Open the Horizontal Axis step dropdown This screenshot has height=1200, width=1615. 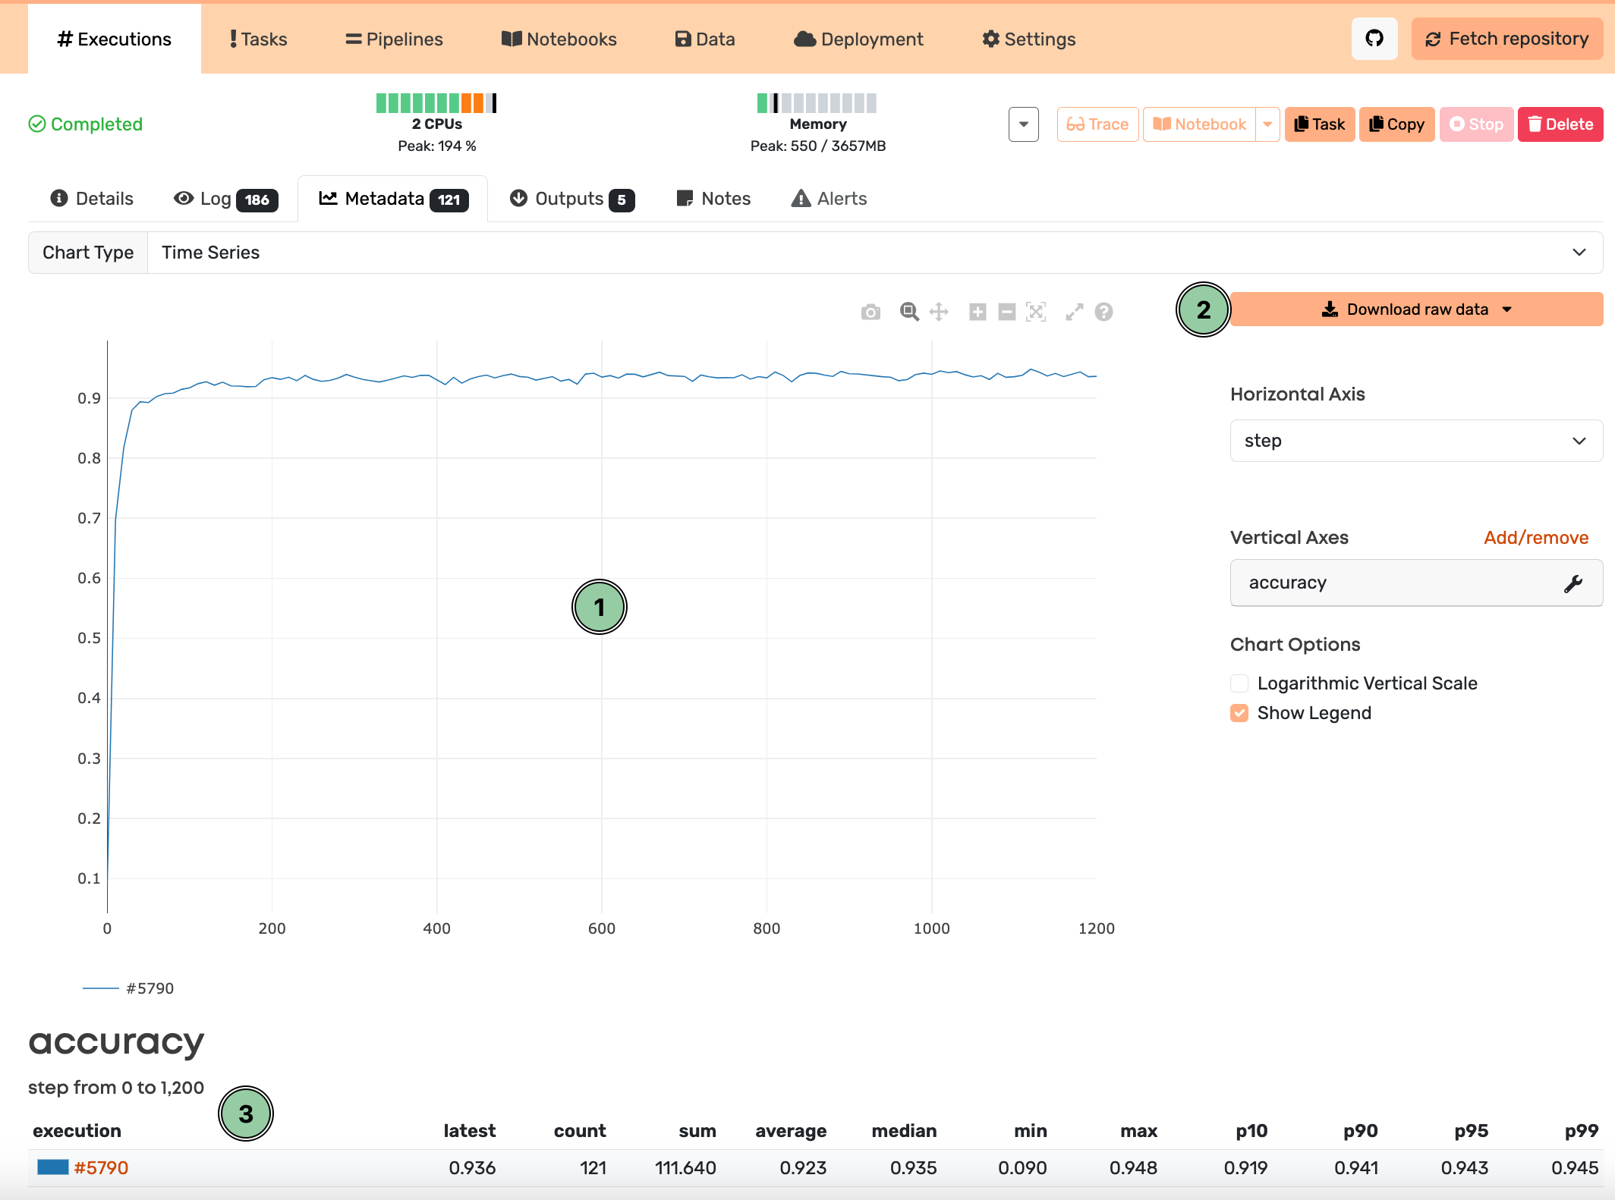coord(1415,441)
